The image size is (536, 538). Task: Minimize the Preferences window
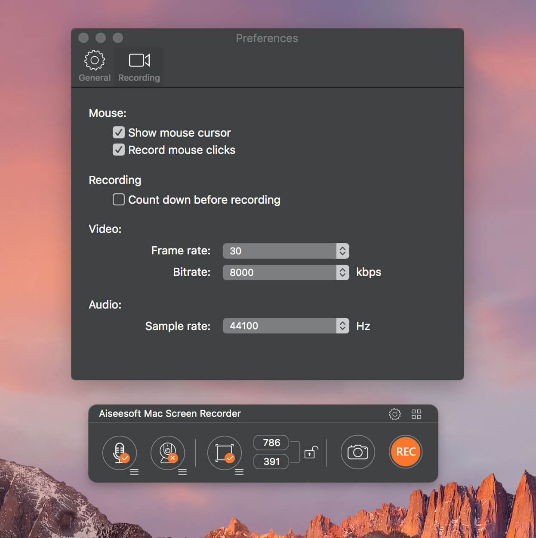point(101,38)
